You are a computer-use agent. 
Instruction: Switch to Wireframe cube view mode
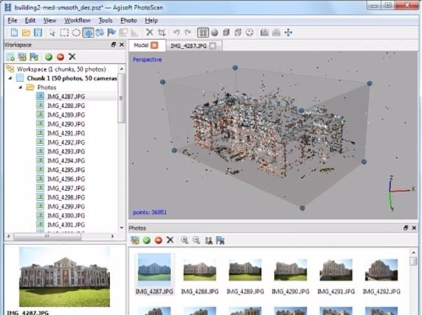coord(238,32)
